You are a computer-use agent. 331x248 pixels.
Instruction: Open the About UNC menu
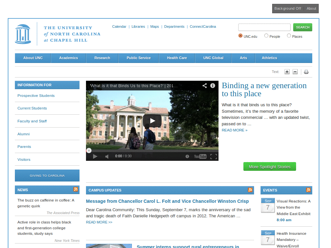tap(33, 58)
